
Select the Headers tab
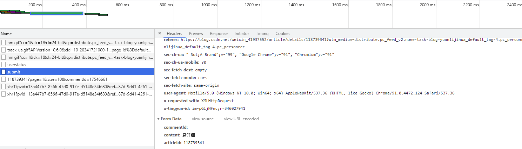coord(174,34)
